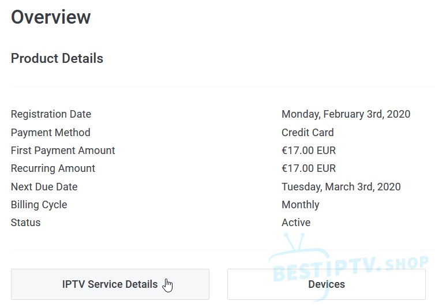Click the Monthly billing cycle value
435x308 pixels.
click(x=300, y=205)
